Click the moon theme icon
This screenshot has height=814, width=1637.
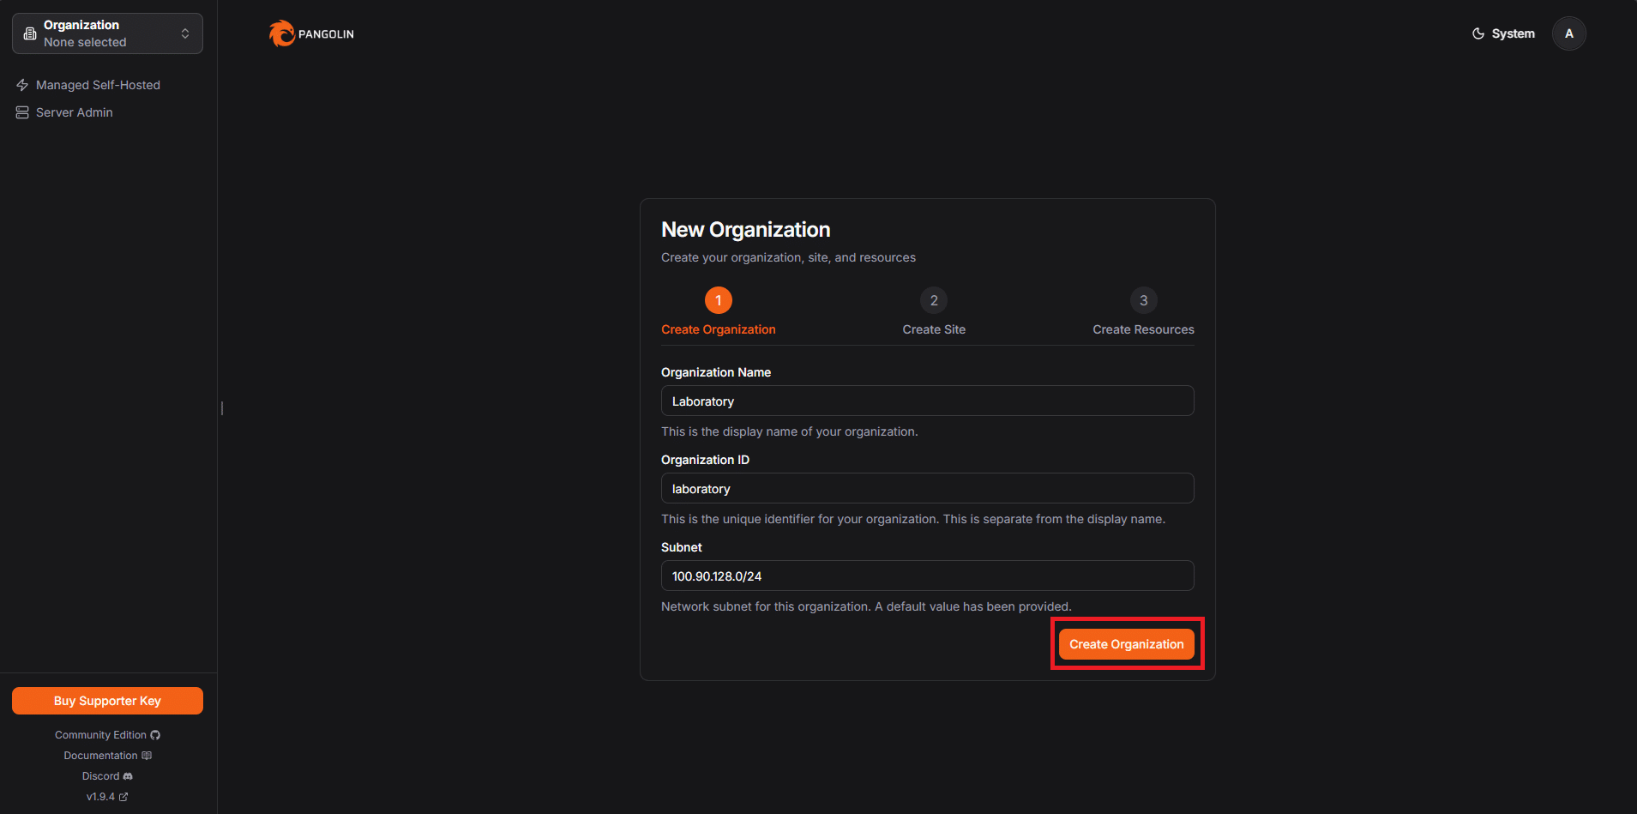pos(1478,33)
